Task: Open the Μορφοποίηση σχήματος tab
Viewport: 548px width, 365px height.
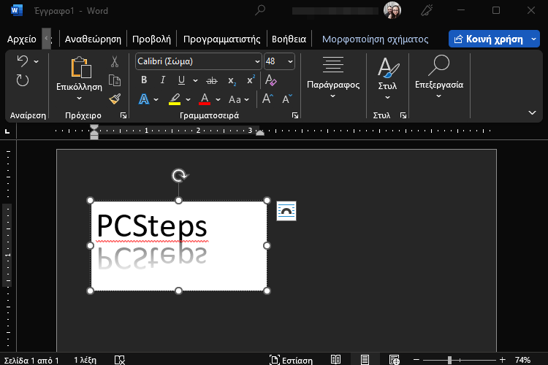Action: [375, 39]
